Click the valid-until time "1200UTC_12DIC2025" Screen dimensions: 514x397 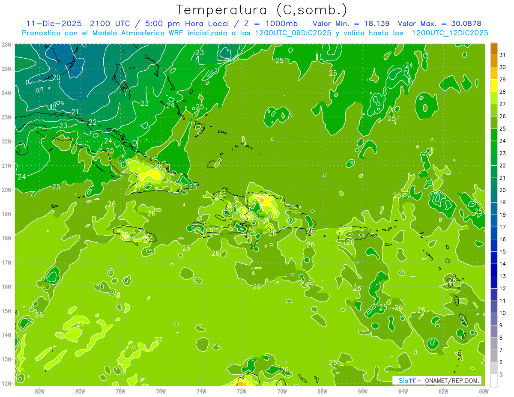(450, 33)
